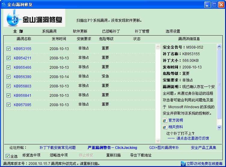Click the 漏洞详细信息 column header
Screen dimensions: 226x167
click(x=189, y=39)
